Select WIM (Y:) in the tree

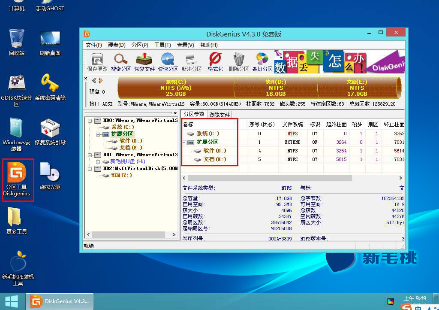[x=121, y=176]
